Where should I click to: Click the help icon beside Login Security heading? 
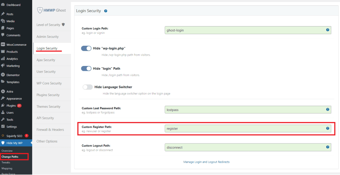pos(106,11)
